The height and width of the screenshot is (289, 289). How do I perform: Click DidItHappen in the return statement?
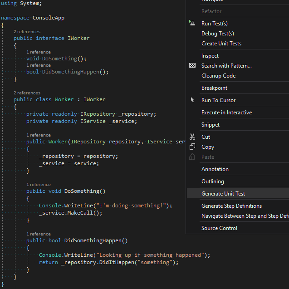point(117,262)
